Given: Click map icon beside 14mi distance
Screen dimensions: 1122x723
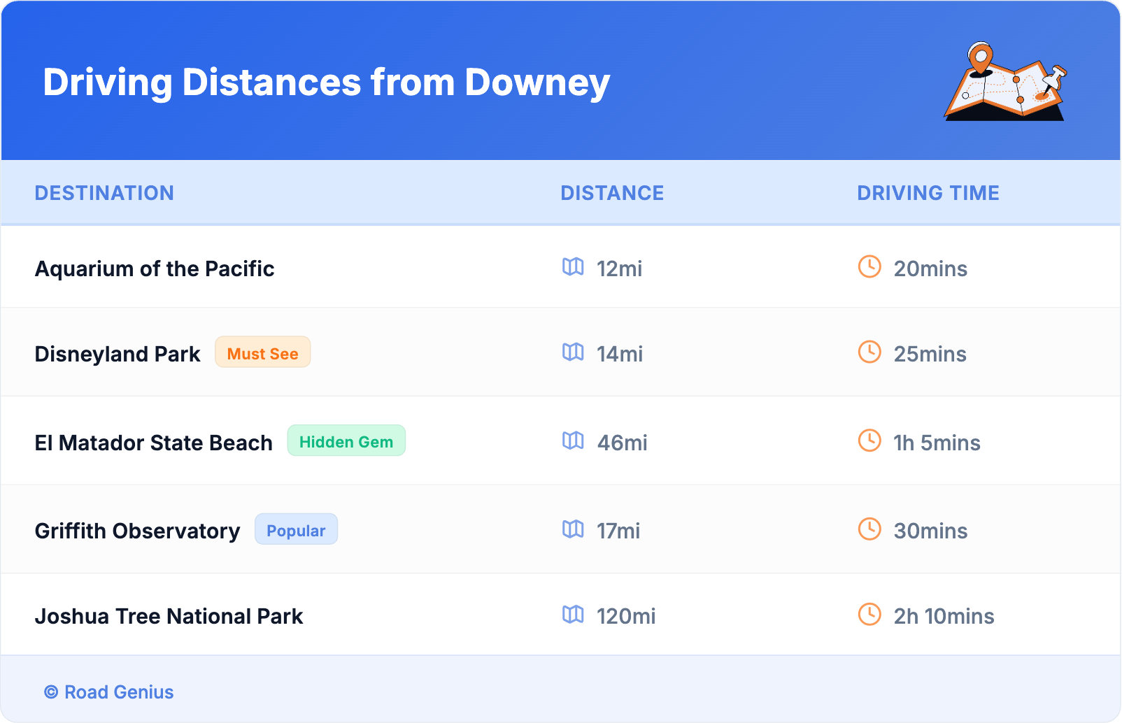Looking at the screenshot, I should tap(573, 352).
